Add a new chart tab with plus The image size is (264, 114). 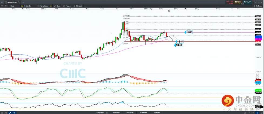click(23, 2)
